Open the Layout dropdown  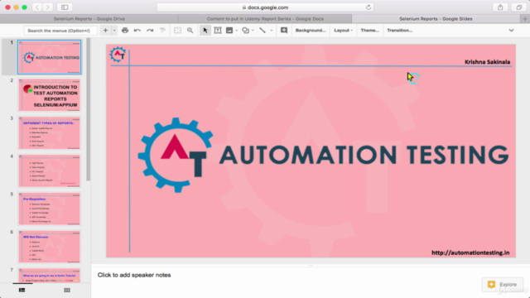(x=344, y=31)
